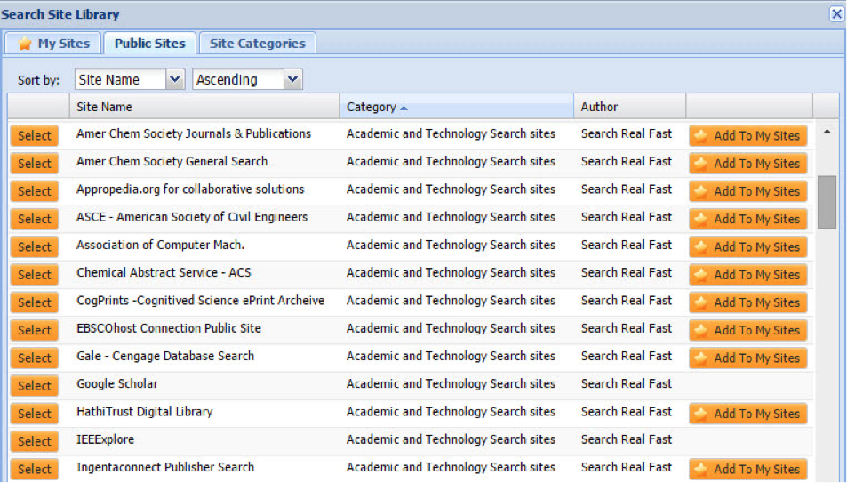The width and height of the screenshot is (847, 483).
Task: Click the category cell in the IEEExplore row
Action: pos(451,439)
